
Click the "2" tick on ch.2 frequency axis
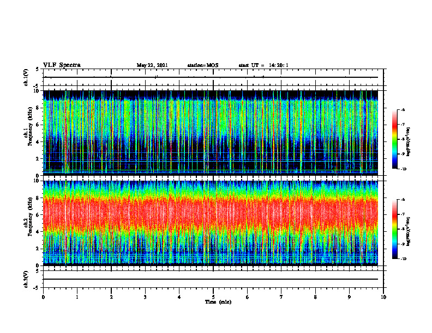click(38, 249)
